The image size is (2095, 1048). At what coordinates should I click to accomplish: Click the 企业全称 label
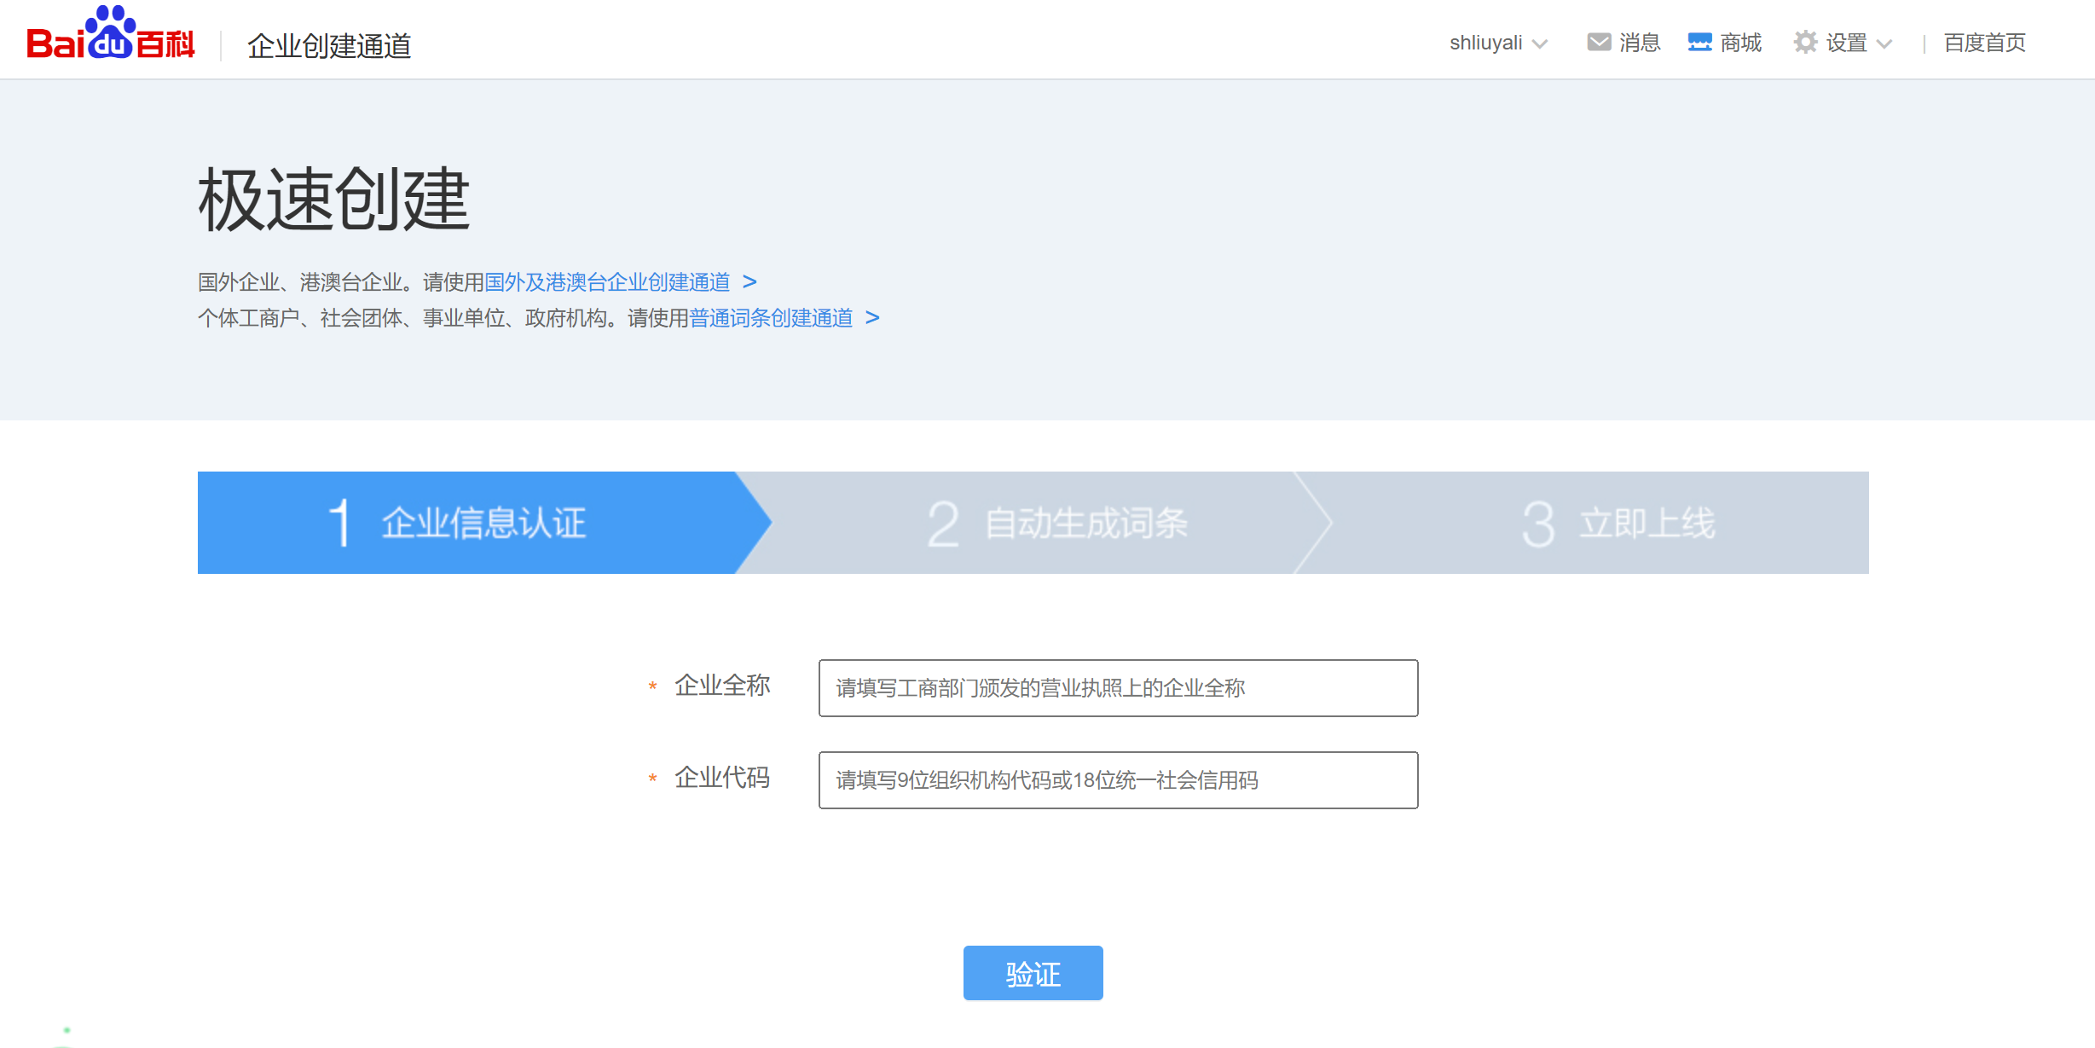[x=722, y=686]
